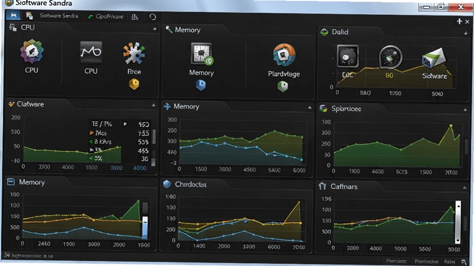
Task: Click the Keisa status bar button
Action: tap(449, 261)
